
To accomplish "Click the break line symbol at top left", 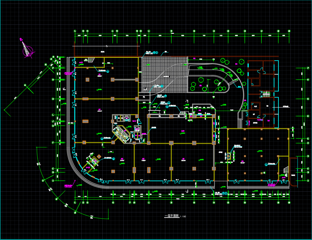I will pyautogui.click(x=107, y=46).
